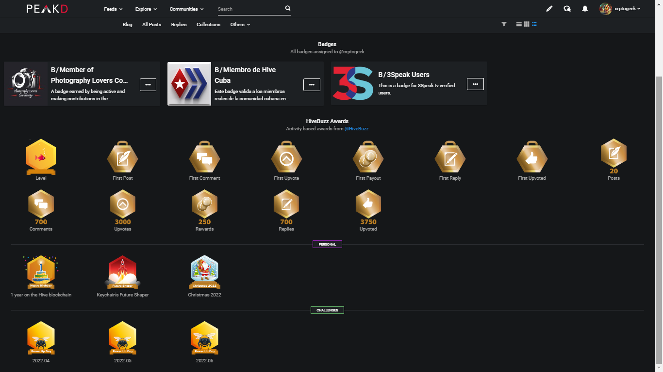This screenshot has width=663, height=372.
Task: Open the Replies tab
Action: click(x=179, y=24)
